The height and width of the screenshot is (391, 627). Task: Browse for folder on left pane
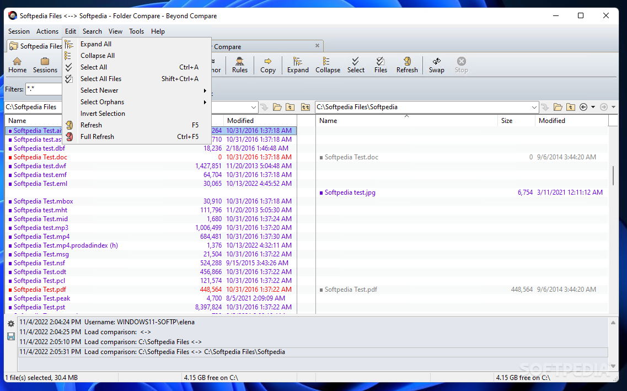click(277, 107)
